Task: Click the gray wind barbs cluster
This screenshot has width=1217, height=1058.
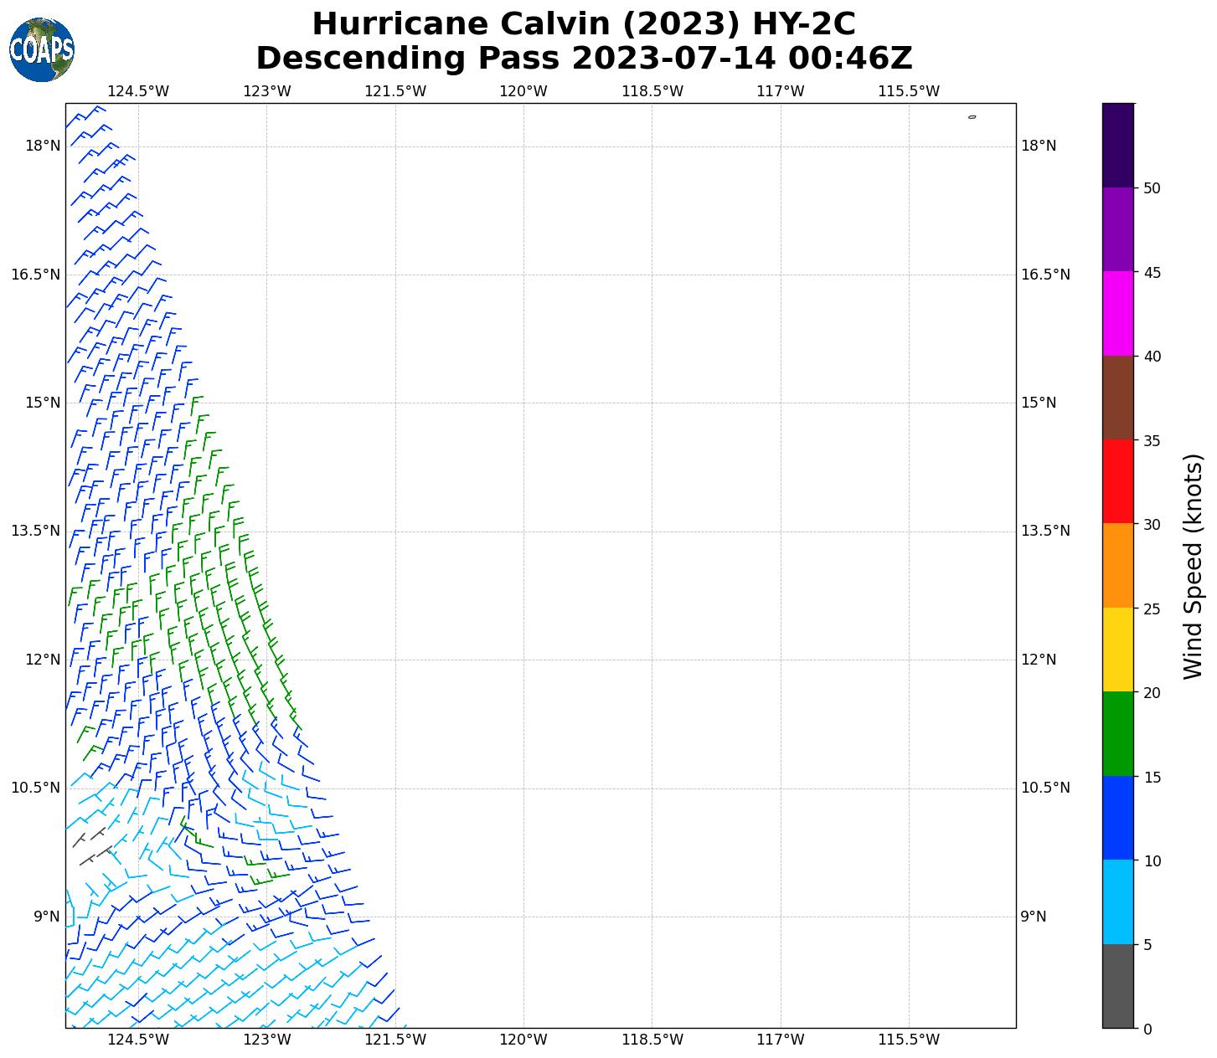Action: tap(92, 845)
